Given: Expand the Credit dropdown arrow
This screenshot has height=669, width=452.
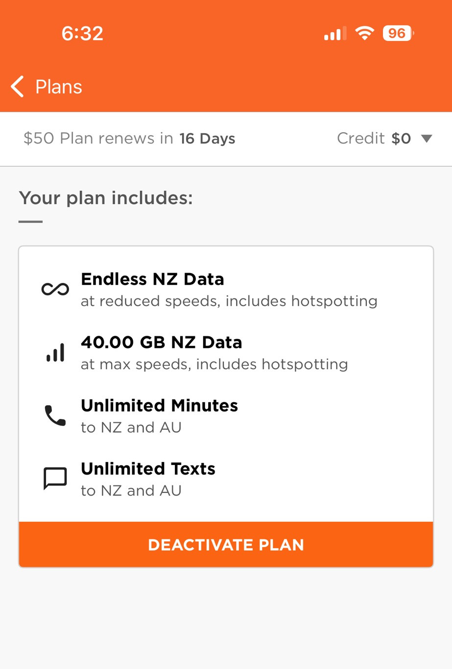Looking at the screenshot, I should pos(427,138).
